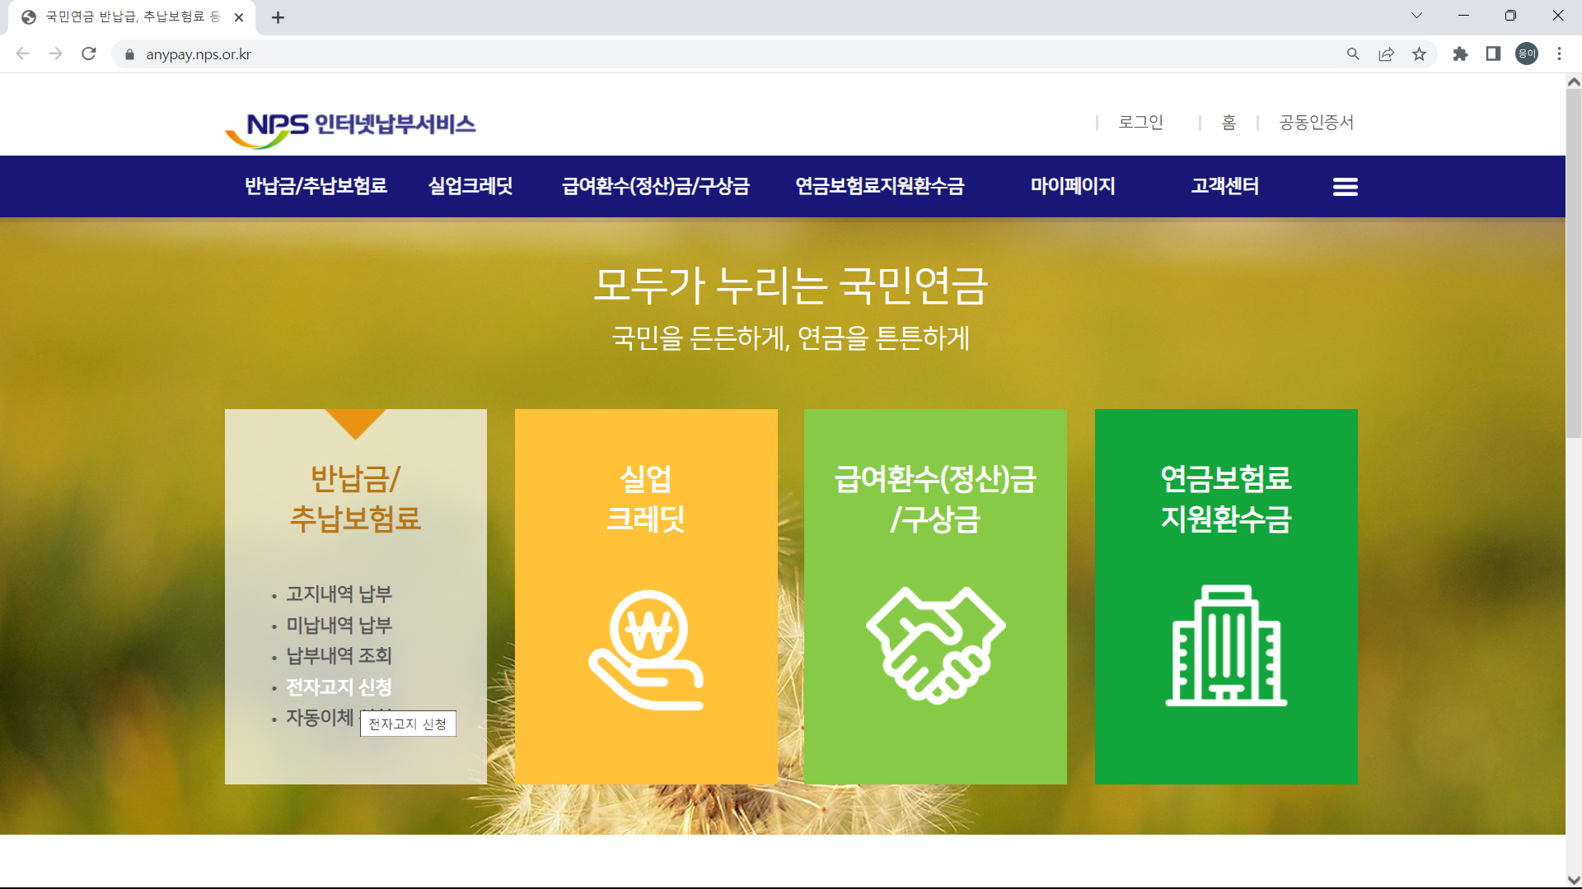Click the share icon in the address bar

tap(1387, 54)
